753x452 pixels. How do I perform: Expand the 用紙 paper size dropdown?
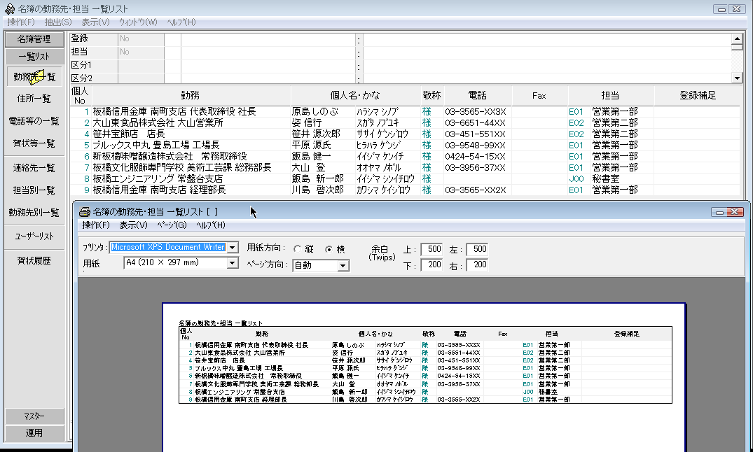point(233,263)
